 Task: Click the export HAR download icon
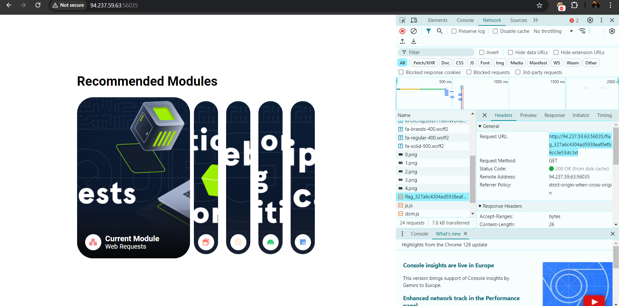tap(414, 41)
